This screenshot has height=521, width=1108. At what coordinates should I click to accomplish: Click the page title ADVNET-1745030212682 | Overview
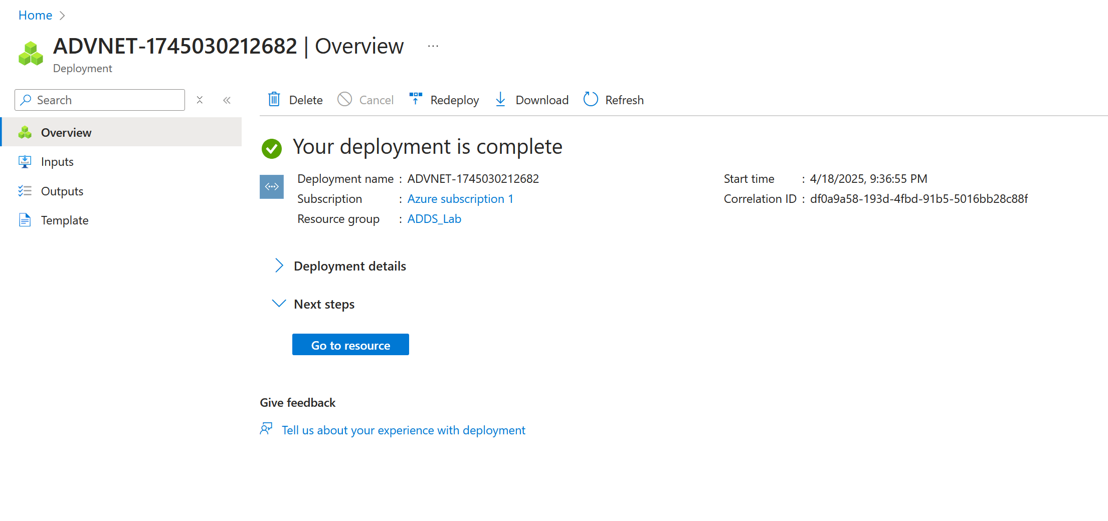228,46
